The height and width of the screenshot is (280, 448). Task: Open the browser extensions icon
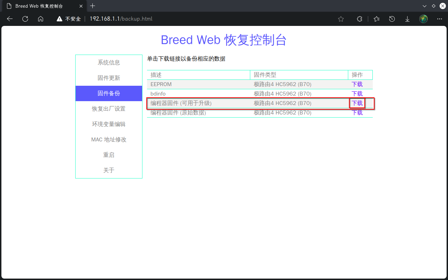coord(359,19)
